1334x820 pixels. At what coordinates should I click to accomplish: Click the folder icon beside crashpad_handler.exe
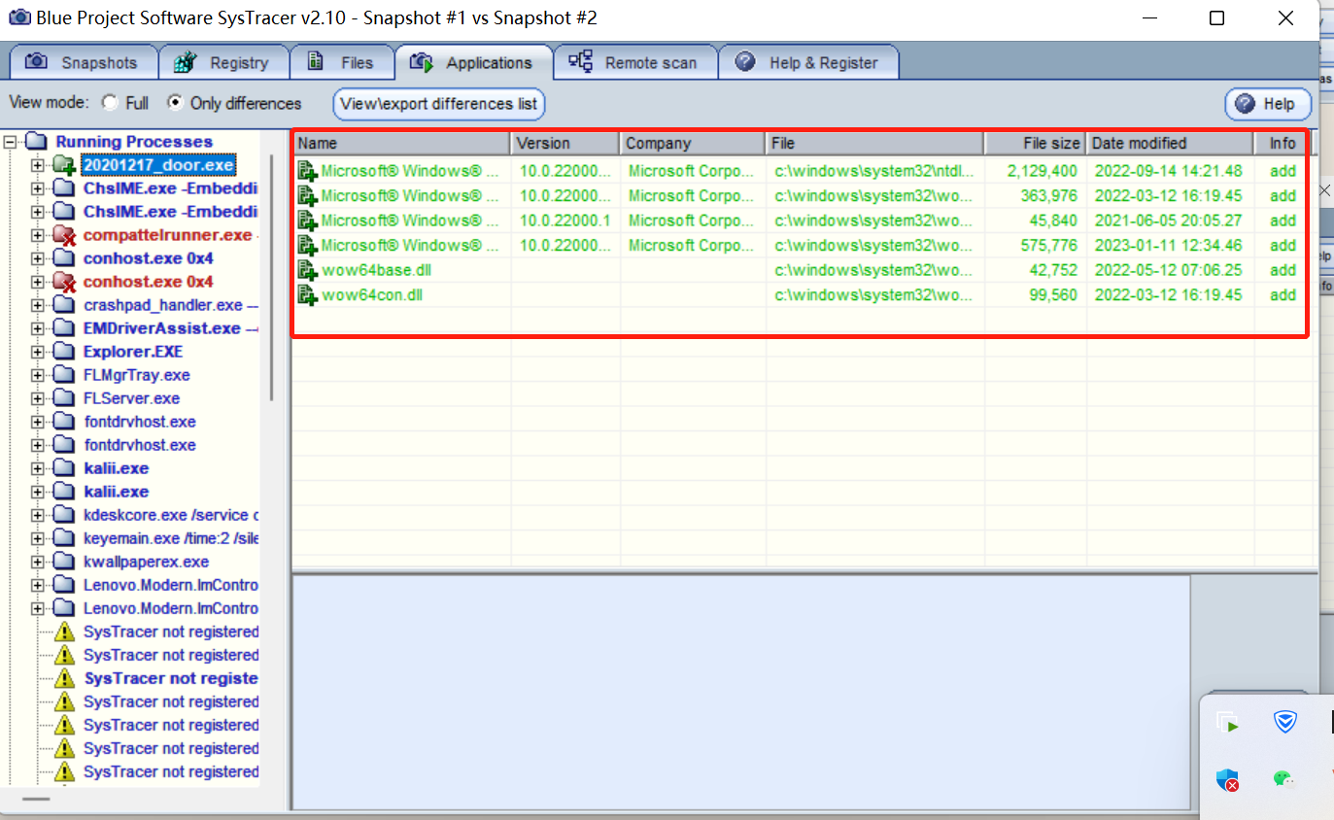click(x=64, y=305)
